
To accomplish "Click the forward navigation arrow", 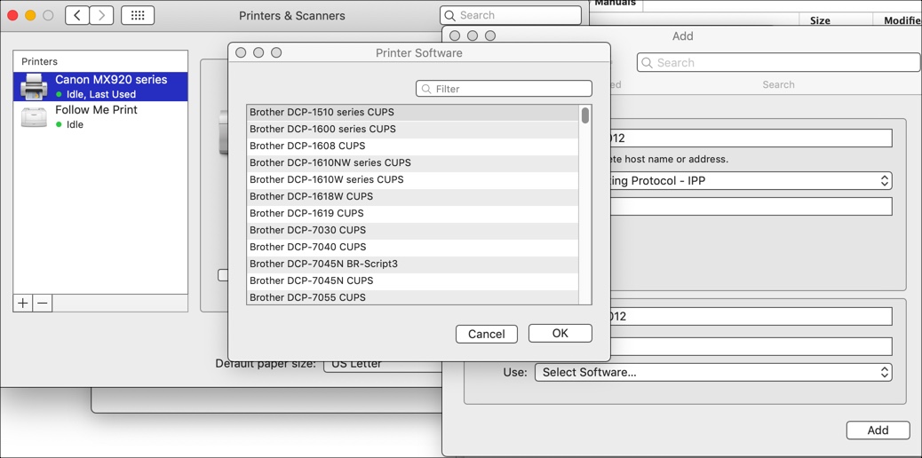I will pyautogui.click(x=101, y=15).
